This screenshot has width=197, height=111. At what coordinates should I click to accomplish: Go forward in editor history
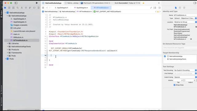click(x=50, y=8)
